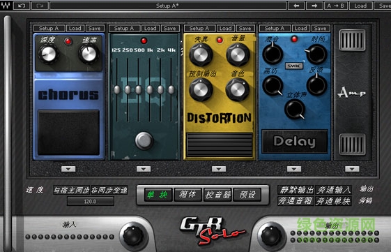Click the EQ 1k band slider handle
The height and width of the screenshot is (252, 391).
tap(150, 89)
